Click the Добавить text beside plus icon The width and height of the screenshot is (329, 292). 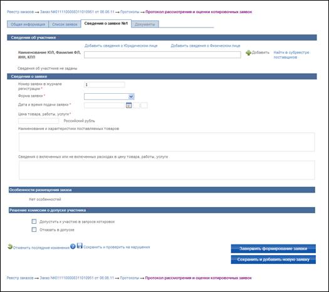[261, 53]
